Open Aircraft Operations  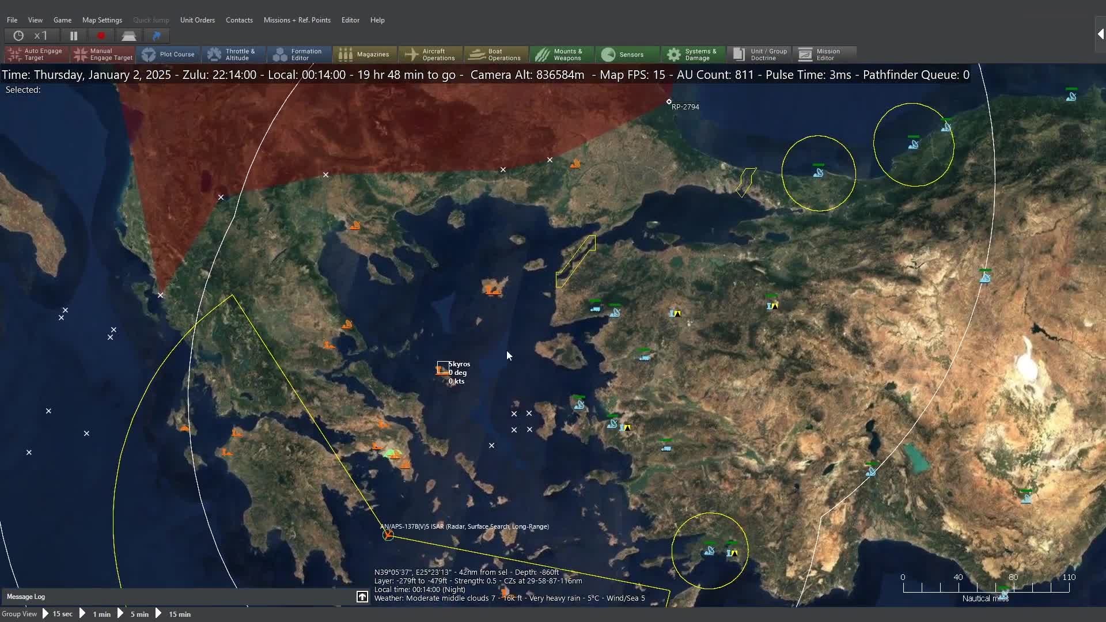(430, 54)
